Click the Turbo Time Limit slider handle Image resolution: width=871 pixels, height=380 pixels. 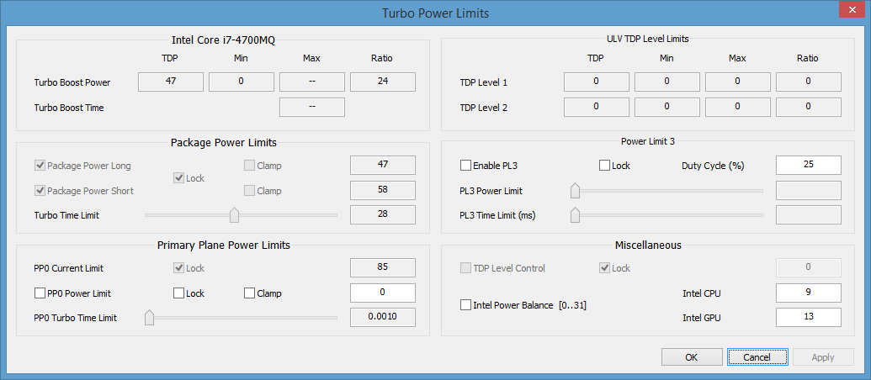click(x=235, y=214)
